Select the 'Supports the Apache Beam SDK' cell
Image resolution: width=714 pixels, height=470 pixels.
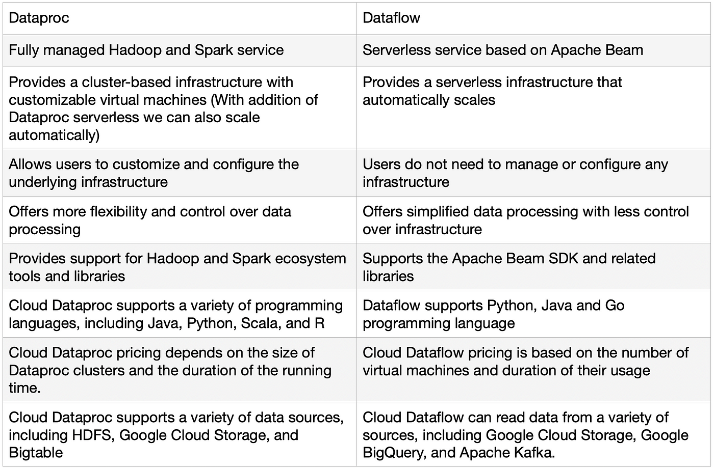pos(533,266)
